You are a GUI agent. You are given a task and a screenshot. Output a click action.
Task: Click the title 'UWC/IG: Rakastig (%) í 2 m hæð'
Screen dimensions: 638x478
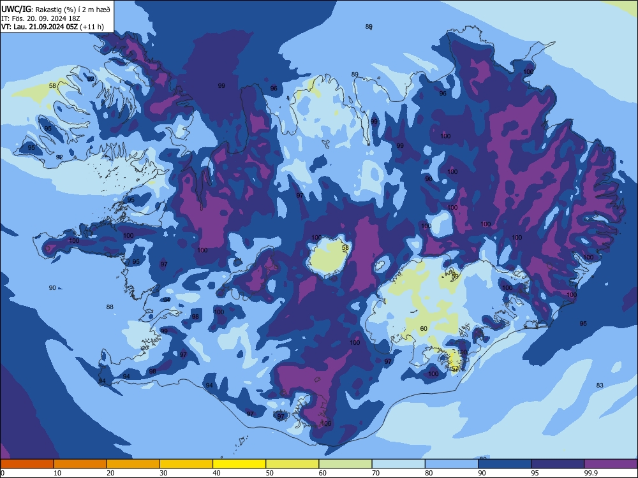click(x=56, y=9)
